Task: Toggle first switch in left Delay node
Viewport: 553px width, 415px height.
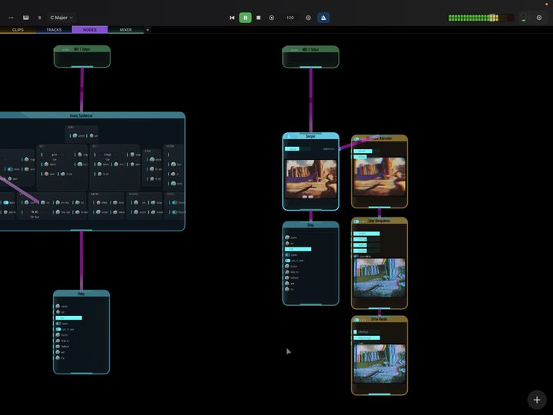Action: point(58,324)
